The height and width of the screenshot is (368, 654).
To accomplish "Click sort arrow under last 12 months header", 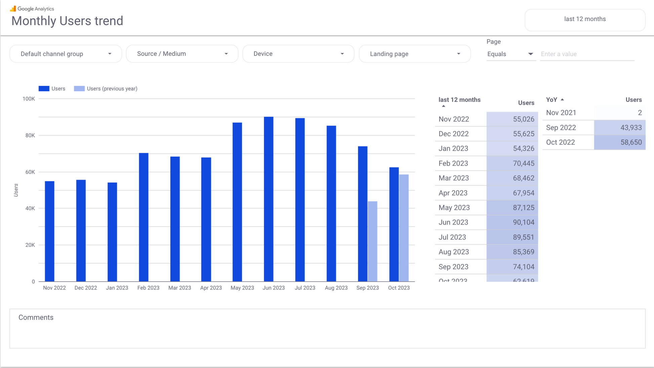I will pyautogui.click(x=444, y=106).
